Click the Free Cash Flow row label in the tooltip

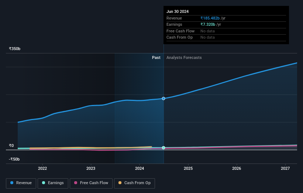pos(180,31)
